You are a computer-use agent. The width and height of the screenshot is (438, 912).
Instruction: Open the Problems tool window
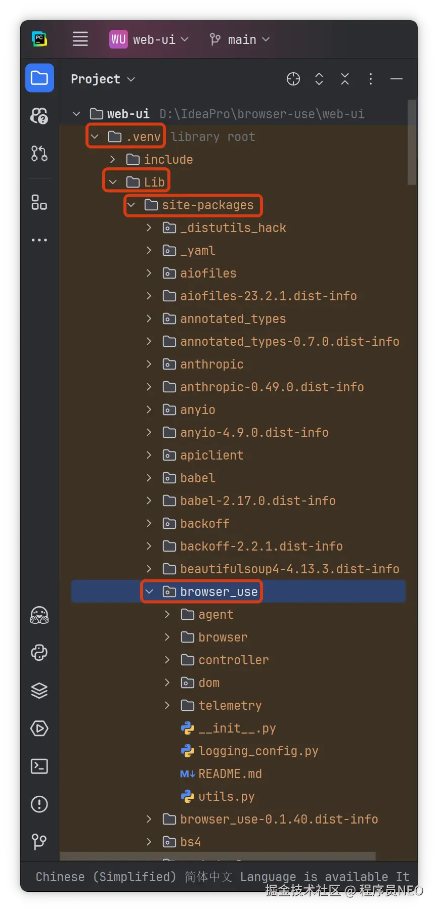(x=39, y=804)
